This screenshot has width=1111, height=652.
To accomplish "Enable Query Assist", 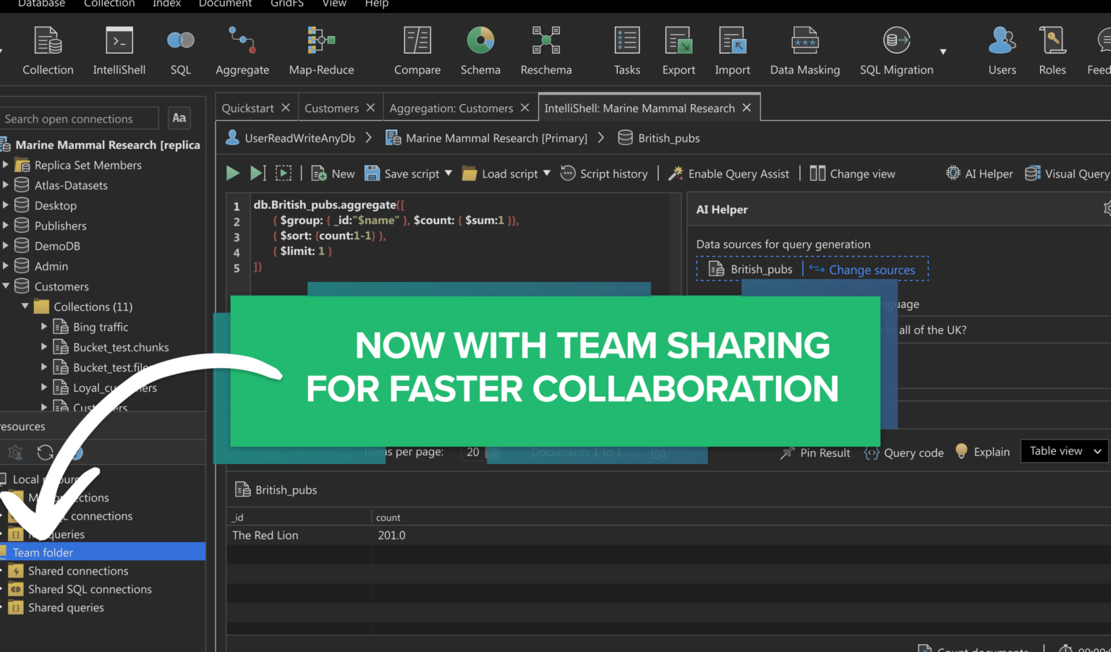I will pyautogui.click(x=728, y=173).
